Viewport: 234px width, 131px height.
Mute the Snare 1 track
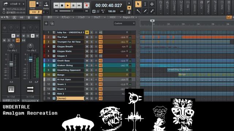(87, 84)
